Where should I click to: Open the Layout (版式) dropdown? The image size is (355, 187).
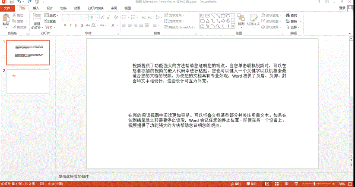(x=52, y=16)
